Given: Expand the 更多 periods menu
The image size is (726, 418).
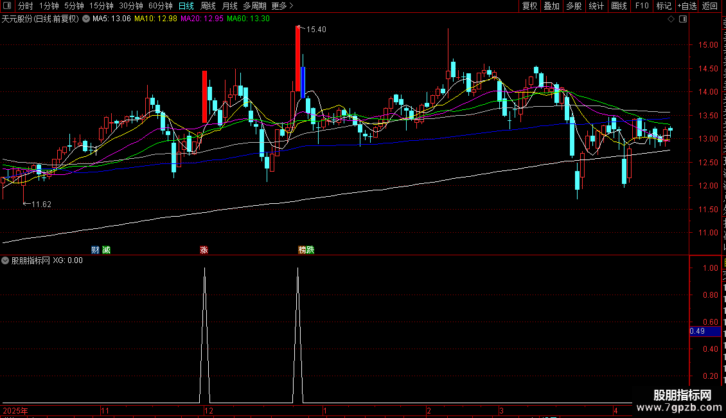Looking at the screenshot, I should pyautogui.click(x=283, y=6).
